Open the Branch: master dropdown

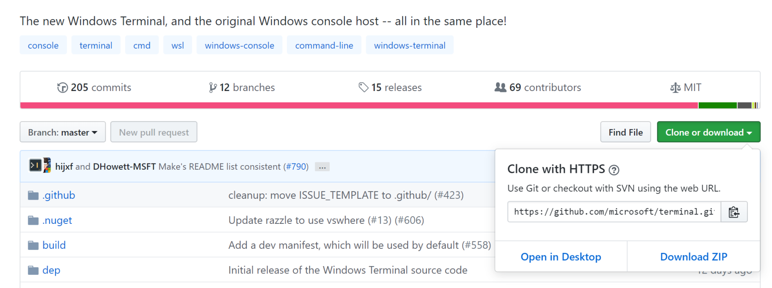tap(62, 132)
